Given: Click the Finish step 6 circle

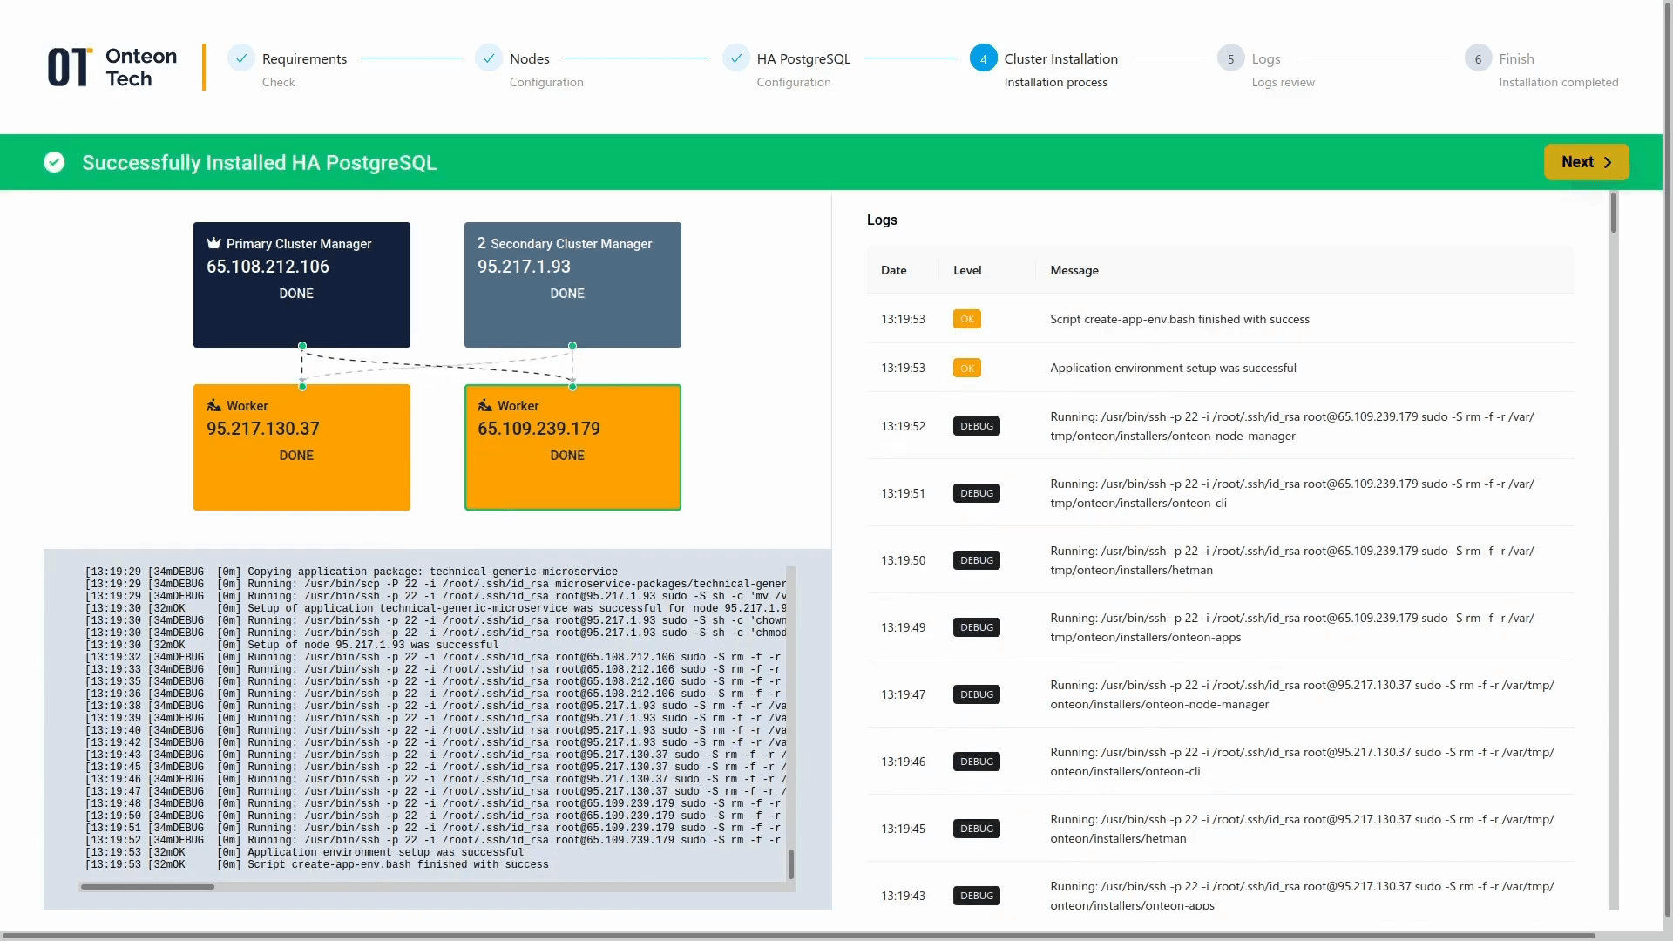Looking at the screenshot, I should click(x=1478, y=58).
